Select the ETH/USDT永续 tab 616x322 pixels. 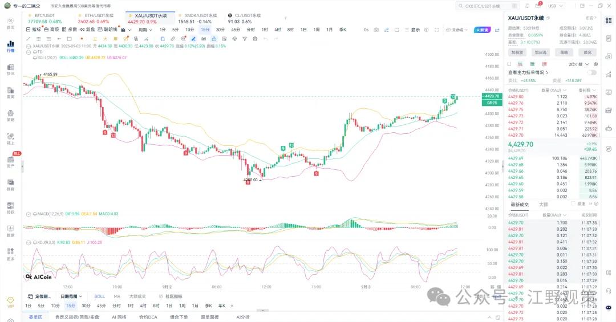[96, 18]
